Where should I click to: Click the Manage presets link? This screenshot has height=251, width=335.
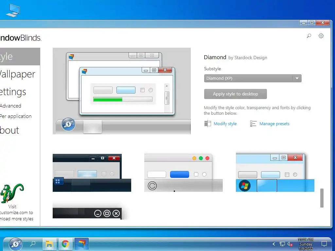point(274,124)
